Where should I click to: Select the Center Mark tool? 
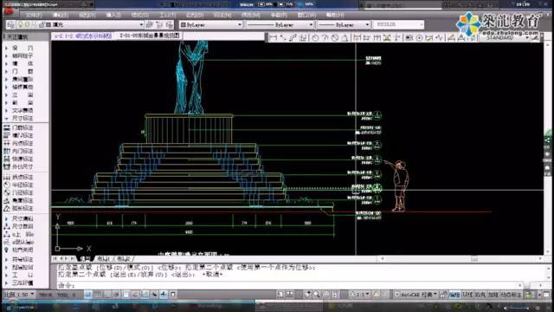[x=419, y=37]
